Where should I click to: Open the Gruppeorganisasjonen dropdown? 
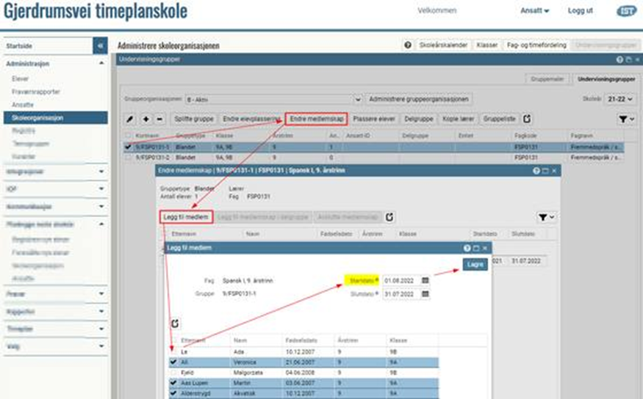[x=359, y=98]
